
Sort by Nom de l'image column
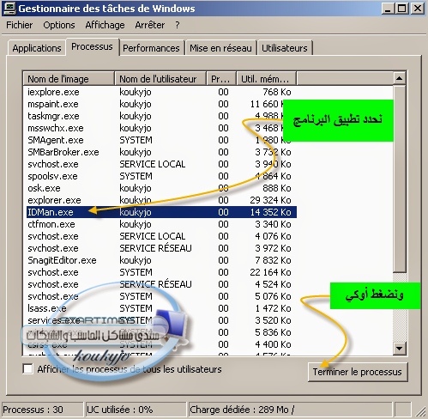[69, 79]
